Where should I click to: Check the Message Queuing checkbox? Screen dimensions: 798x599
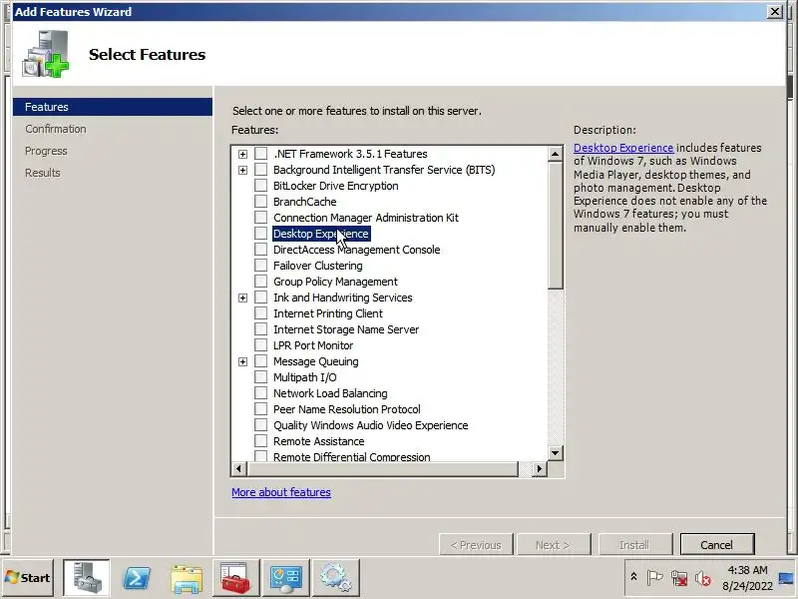pos(260,361)
